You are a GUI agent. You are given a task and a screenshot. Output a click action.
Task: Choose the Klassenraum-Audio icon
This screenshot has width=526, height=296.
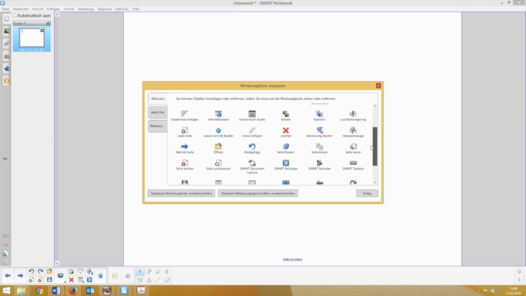pos(252,113)
